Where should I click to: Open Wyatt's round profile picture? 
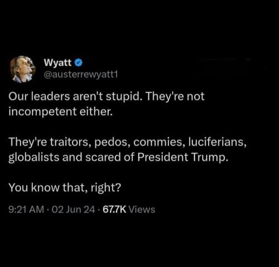[x=22, y=69]
